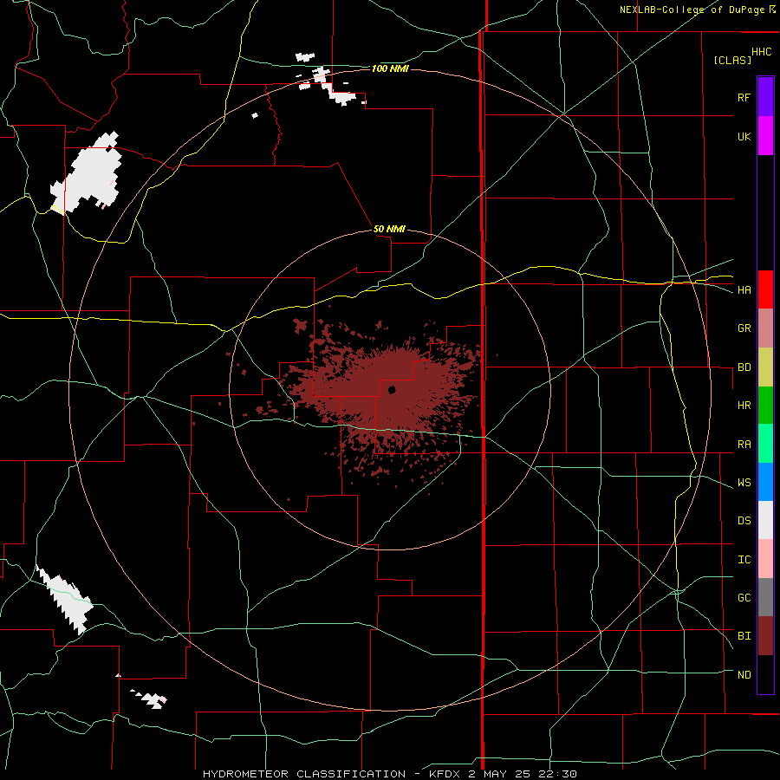Click the HHC product label
Viewport: 780px width, 780px height.
coord(761,52)
